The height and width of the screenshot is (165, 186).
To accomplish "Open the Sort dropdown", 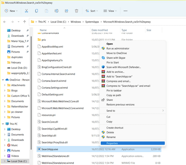I will pos(91,11).
